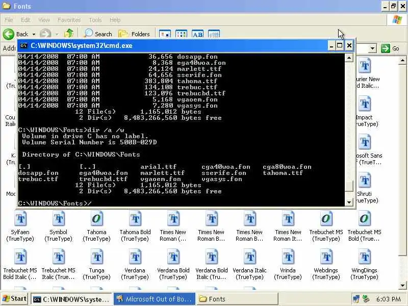Open the Help menu
This screenshot has height=306, width=408.
point(115,20)
